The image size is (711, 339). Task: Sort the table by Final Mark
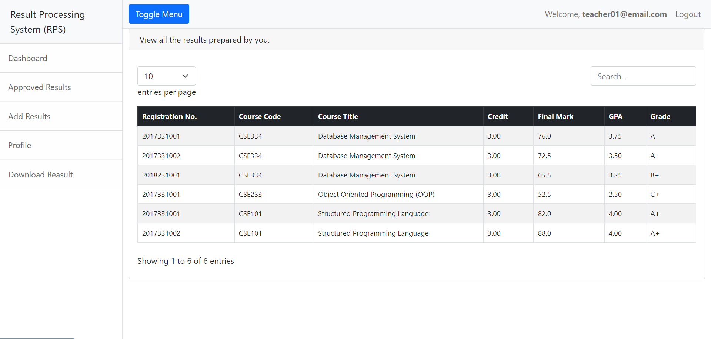click(x=555, y=116)
